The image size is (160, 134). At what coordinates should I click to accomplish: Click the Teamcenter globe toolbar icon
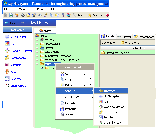pyautogui.click(x=69, y=15)
